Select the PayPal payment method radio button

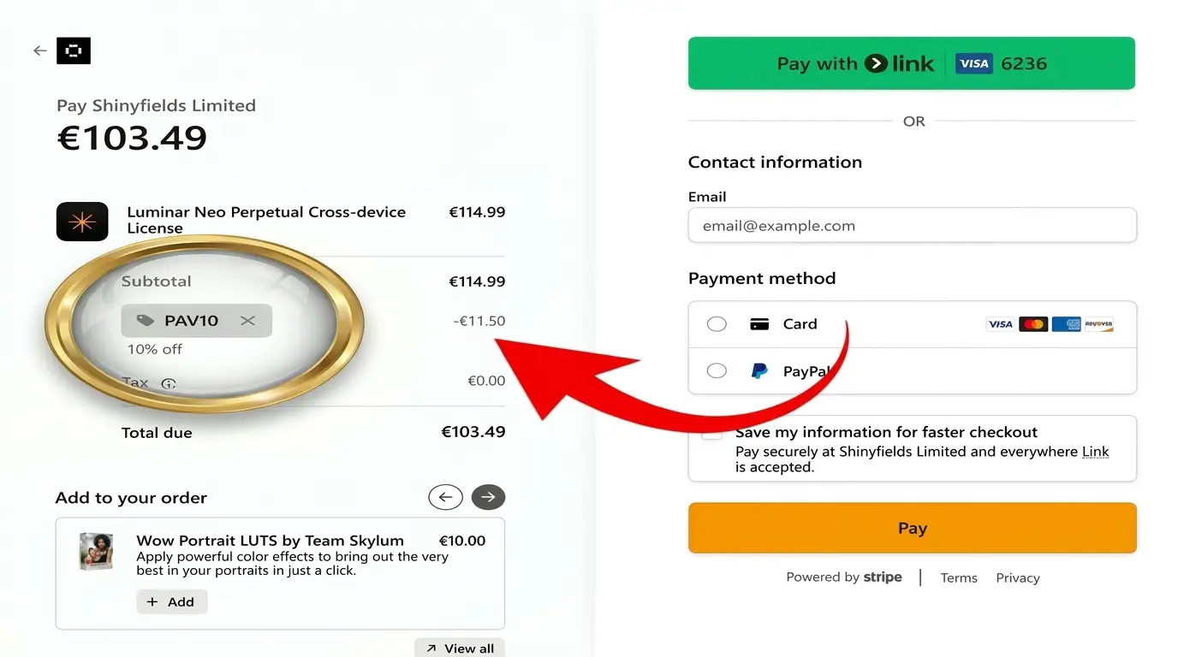(716, 370)
